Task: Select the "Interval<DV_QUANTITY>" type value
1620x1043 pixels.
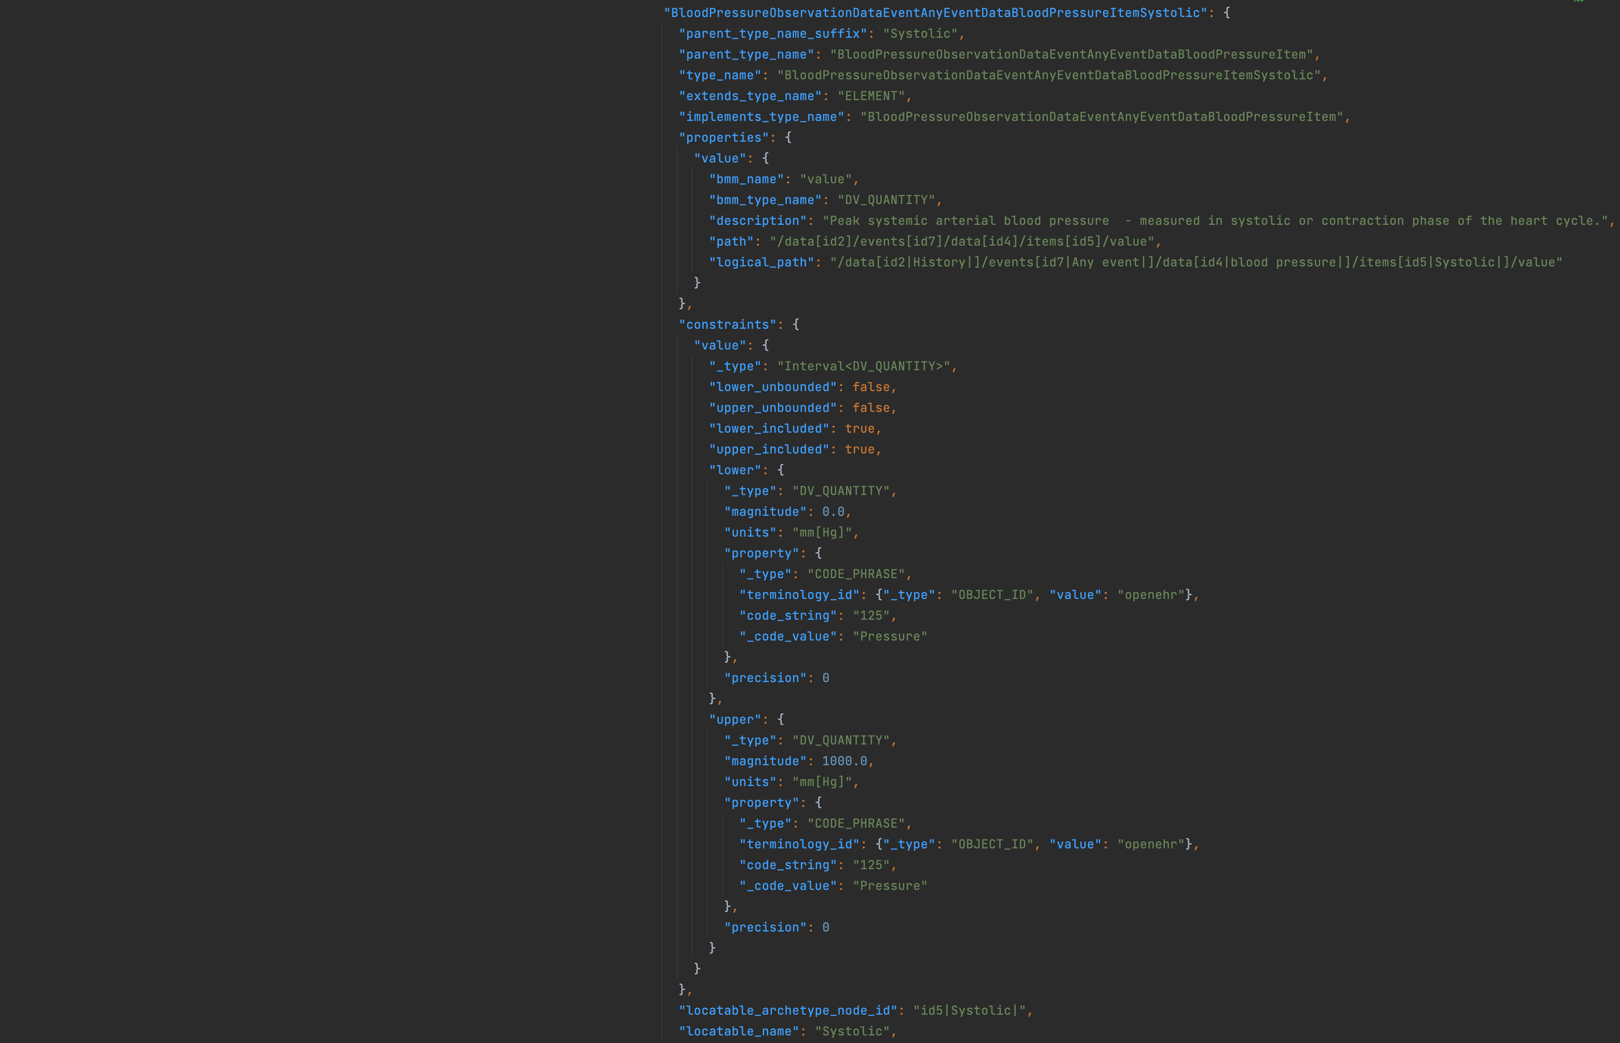Action: click(x=864, y=367)
